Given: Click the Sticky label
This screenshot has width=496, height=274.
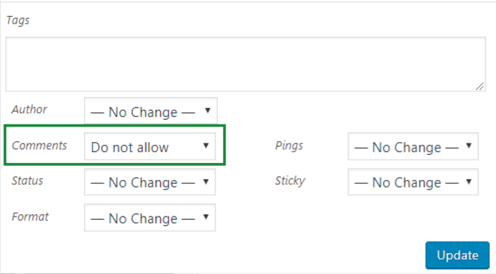Looking at the screenshot, I should (x=290, y=181).
